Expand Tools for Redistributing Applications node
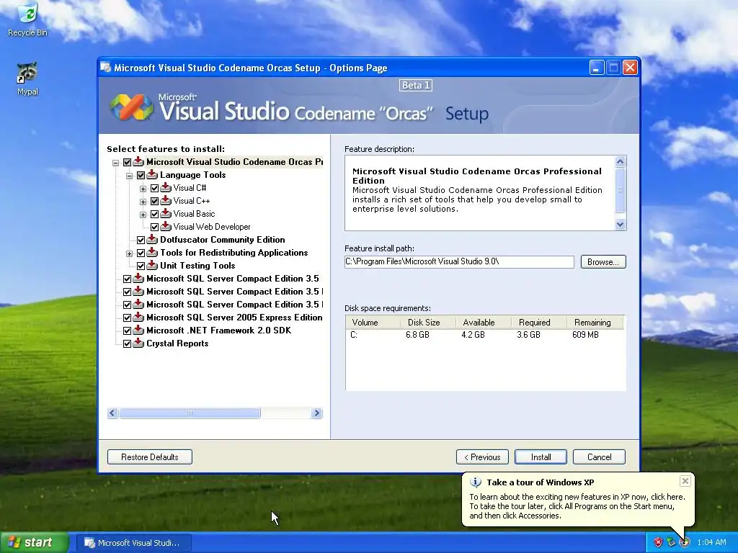 130,253
